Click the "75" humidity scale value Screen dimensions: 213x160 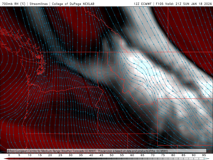coord(163,155)
